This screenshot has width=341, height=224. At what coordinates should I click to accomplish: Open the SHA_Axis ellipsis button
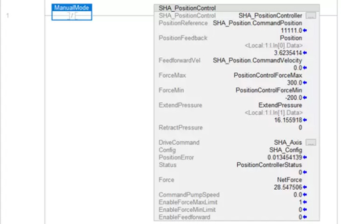point(311,142)
